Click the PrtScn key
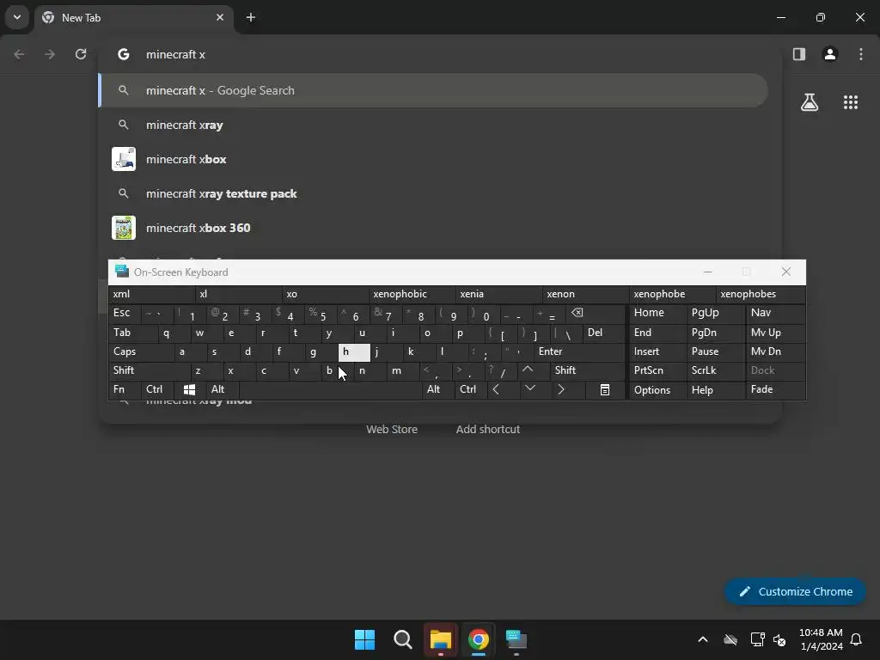 click(657, 371)
